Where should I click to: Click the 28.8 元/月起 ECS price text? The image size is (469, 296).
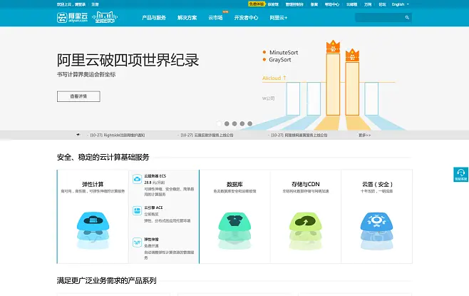(155, 183)
